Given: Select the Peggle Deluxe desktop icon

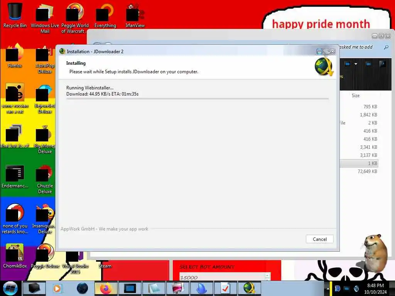Looking at the screenshot, I should coord(45,256).
